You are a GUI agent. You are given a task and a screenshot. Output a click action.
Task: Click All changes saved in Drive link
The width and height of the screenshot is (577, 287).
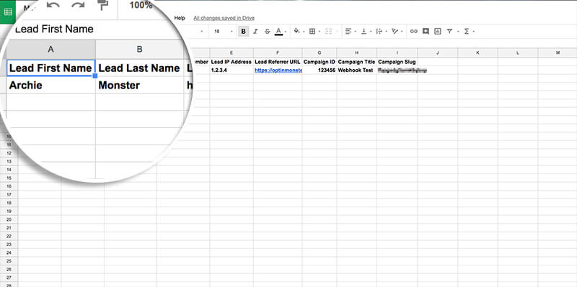click(224, 18)
